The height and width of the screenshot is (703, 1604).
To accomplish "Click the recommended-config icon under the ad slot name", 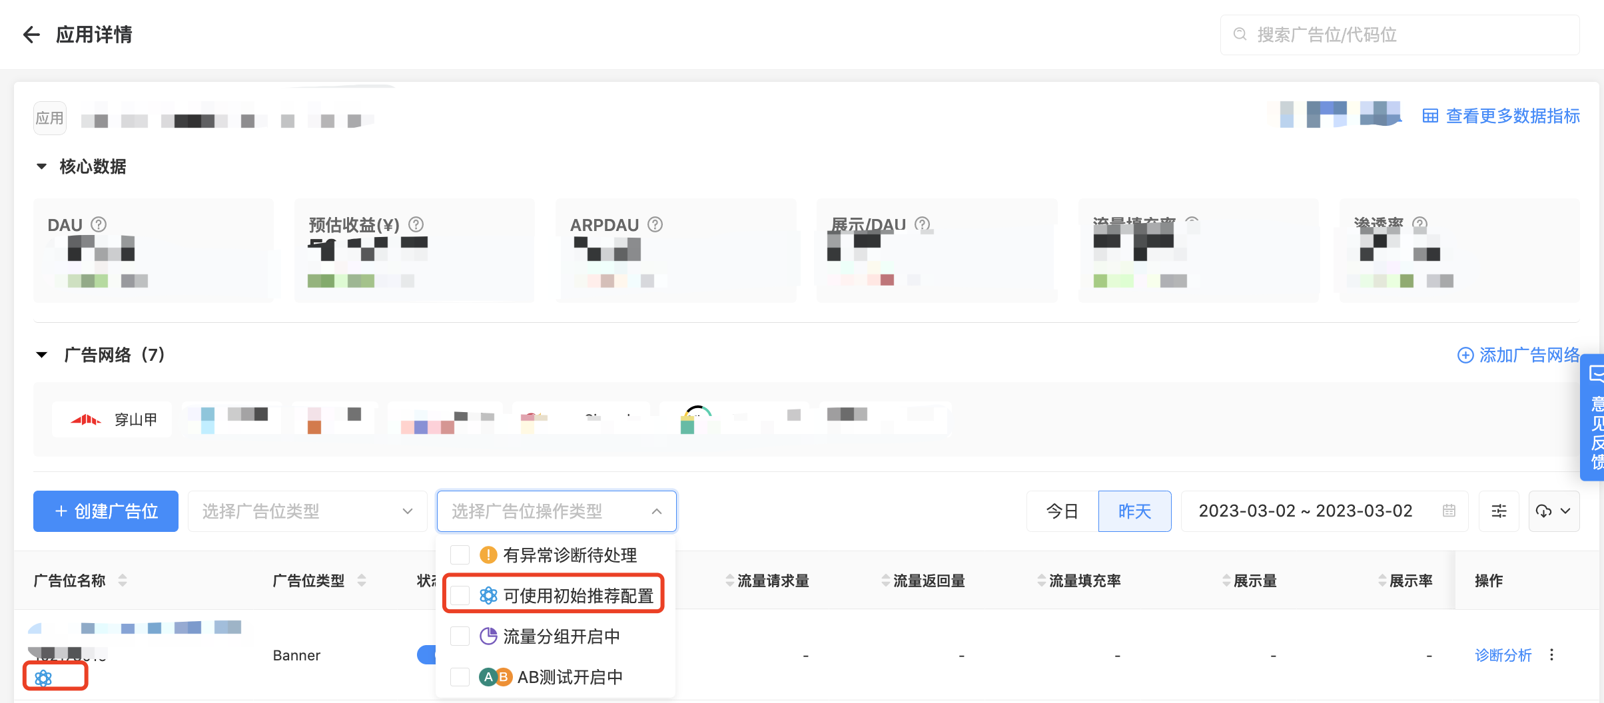I will pos(43,678).
